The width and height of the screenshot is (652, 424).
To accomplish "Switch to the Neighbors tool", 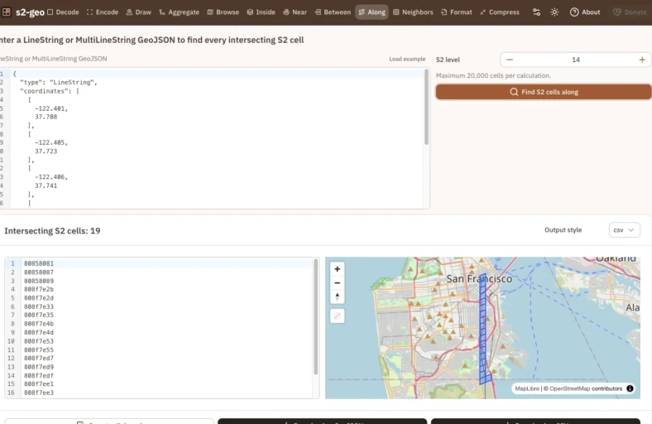I will point(413,12).
